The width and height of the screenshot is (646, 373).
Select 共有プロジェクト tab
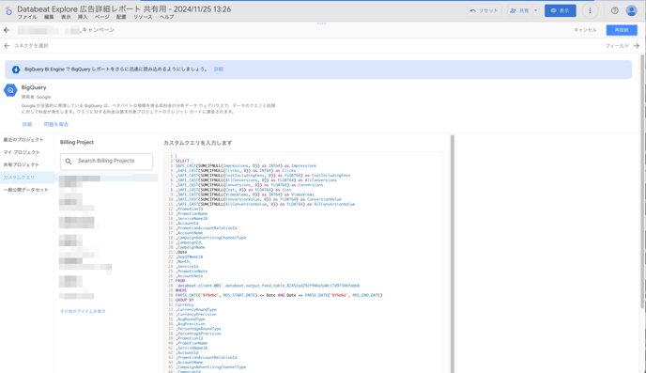(22, 164)
